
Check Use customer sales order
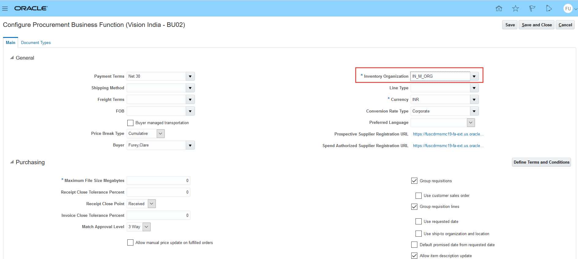click(x=419, y=196)
